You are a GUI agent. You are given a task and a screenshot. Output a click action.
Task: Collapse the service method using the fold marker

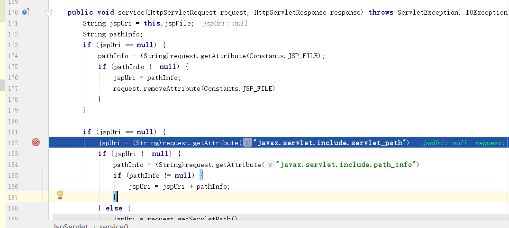click(48, 12)
